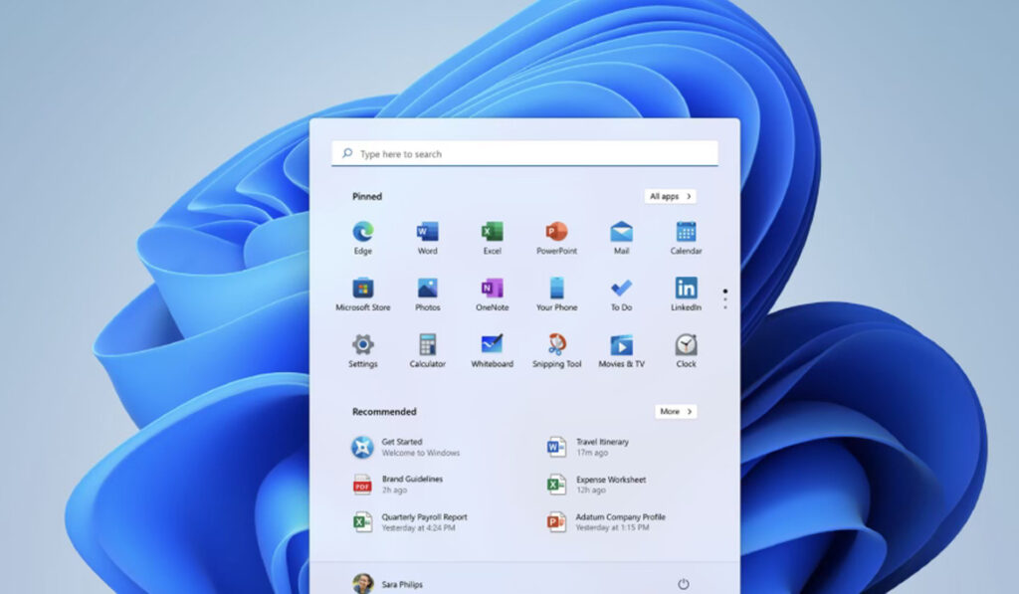Open the Whiteboard app
This screenshot has height=594, width=1019.
tap(492, 351)
